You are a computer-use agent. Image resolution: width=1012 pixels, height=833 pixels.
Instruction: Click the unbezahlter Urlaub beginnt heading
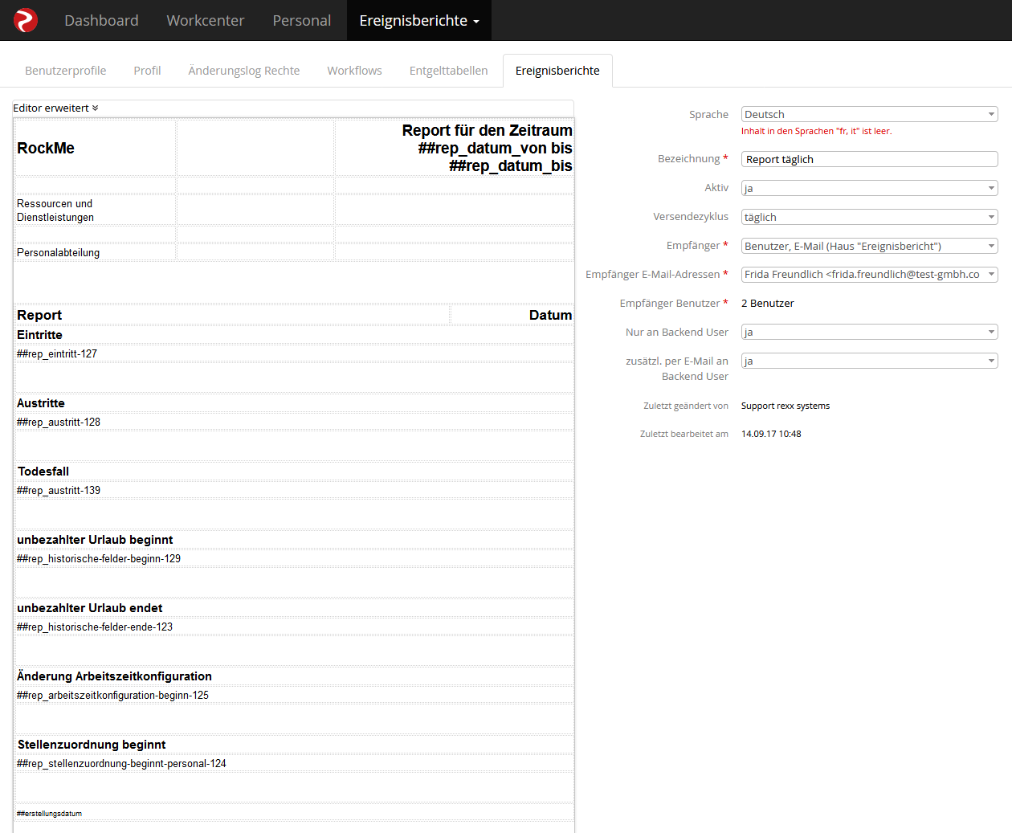click(95, 540)
